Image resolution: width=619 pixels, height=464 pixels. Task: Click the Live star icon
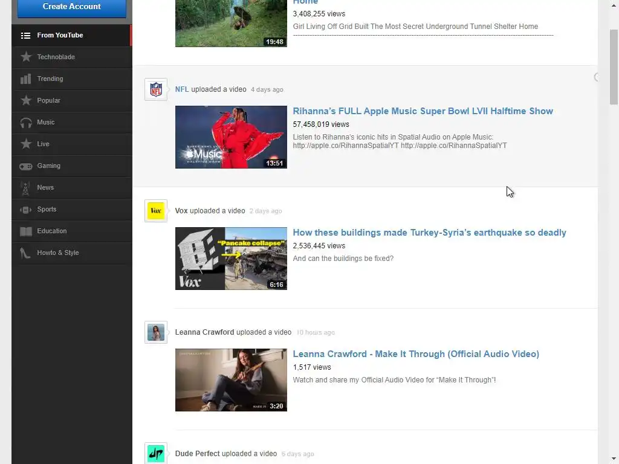coord(26,144)
